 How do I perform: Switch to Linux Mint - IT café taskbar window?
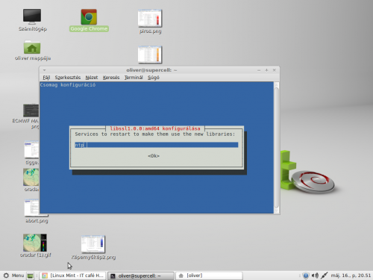tap(73, 276)
